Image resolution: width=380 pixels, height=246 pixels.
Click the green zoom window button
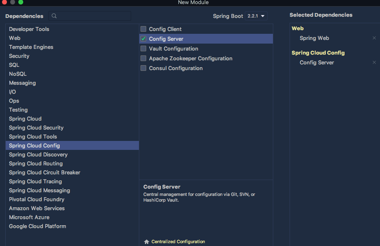coord(21,2)
